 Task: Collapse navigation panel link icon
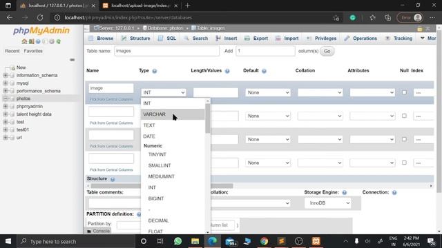point(72,60)
